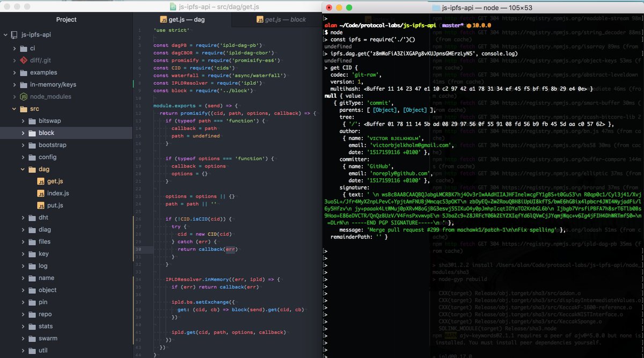Viewport: 644px width, 358px height.
Task: Collapse the dag folder chevron
Action: click(x=23, y=169)
